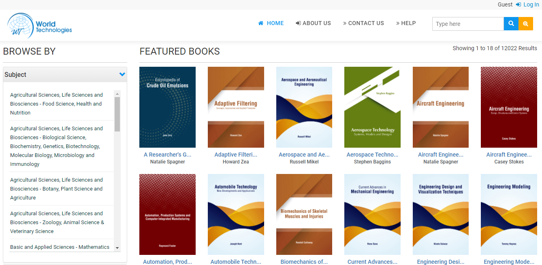Open Encyclopedia of Crude Oil Emulsions cover
The height and width of the screenshot is (265, 542).
pos(167,107)
